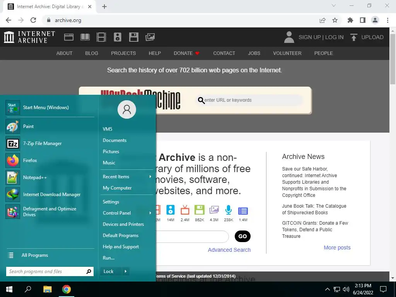
Task: Open the software floppy icon in Archive header
Action: (133, 37)
